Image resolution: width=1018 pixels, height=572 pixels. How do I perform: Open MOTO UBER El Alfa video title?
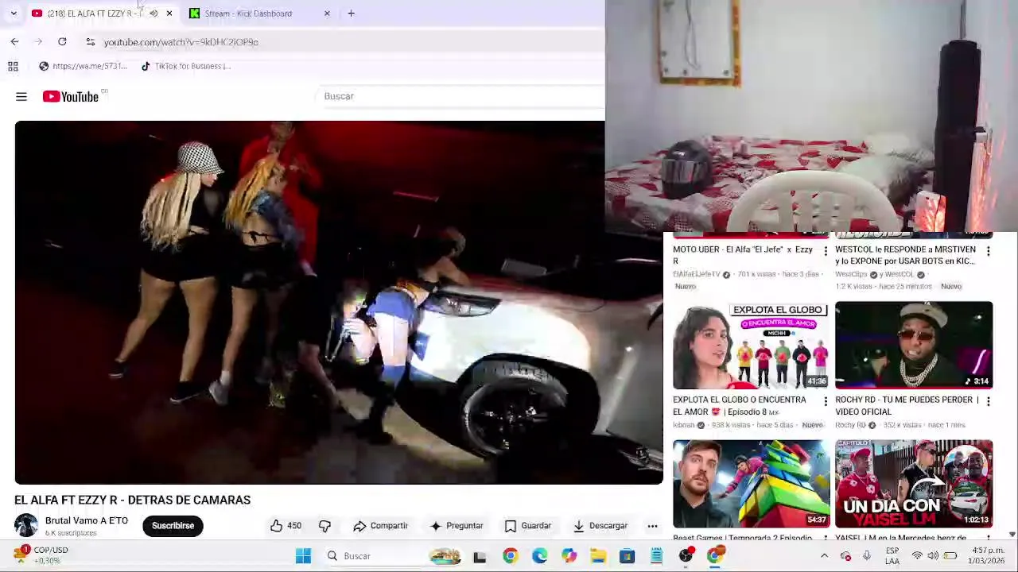coord(743,255)
